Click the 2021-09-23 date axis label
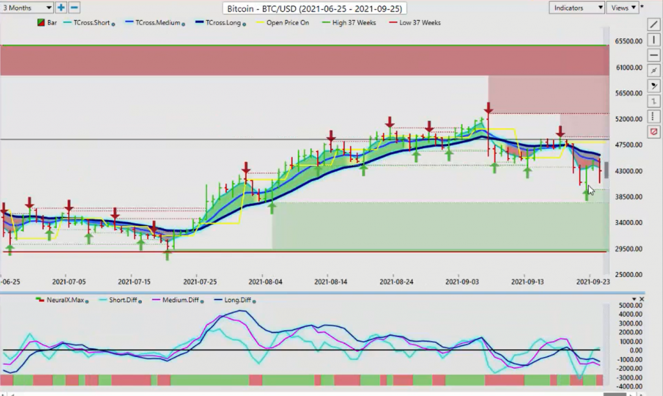The image size is (663, 396). click(593, 281)
